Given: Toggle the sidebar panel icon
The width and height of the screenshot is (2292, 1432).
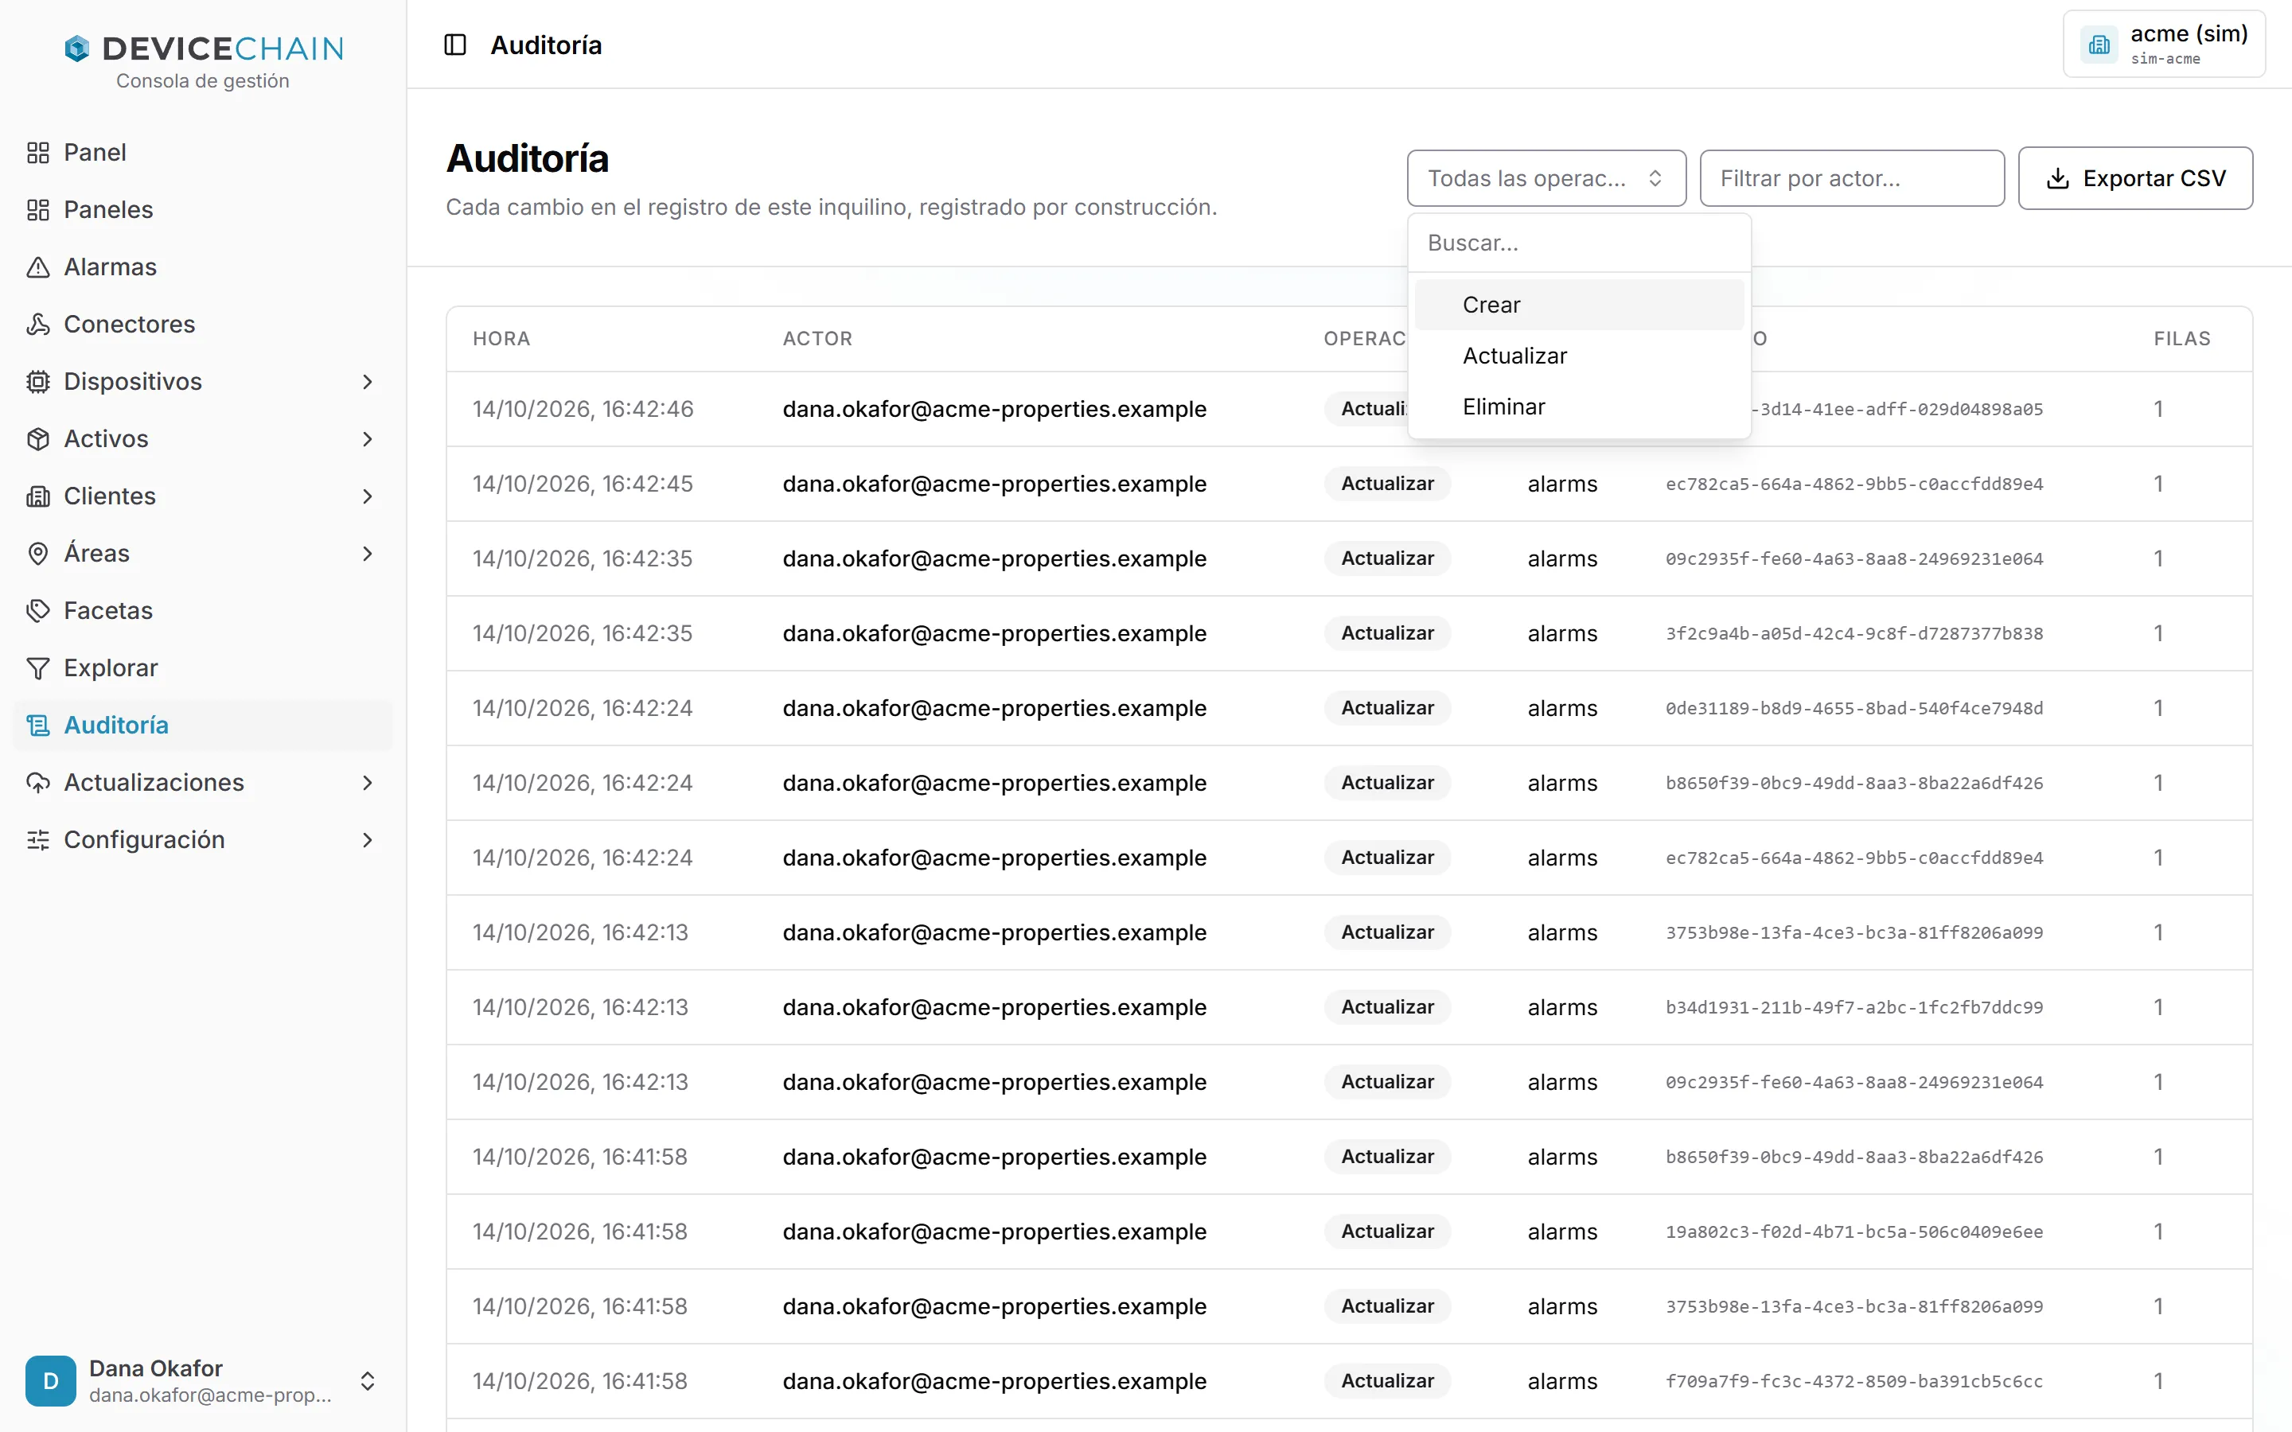Looking at the screenshot, I should pyautogui.click(x=455, y=45).
